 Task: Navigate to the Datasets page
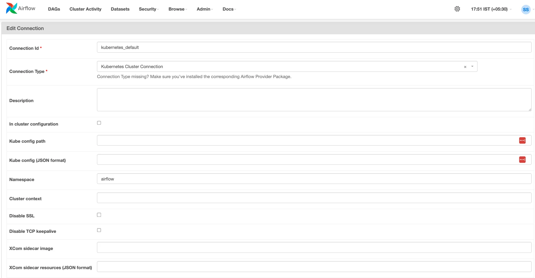point(120,9)
